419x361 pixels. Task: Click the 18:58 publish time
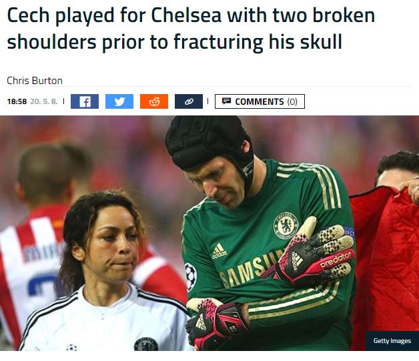coord(17,101)
